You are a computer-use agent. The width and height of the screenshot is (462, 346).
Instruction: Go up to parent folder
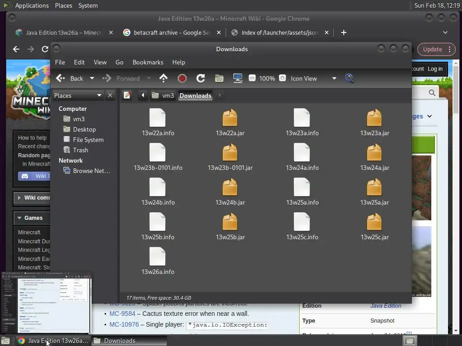click(x=163, y=78)
